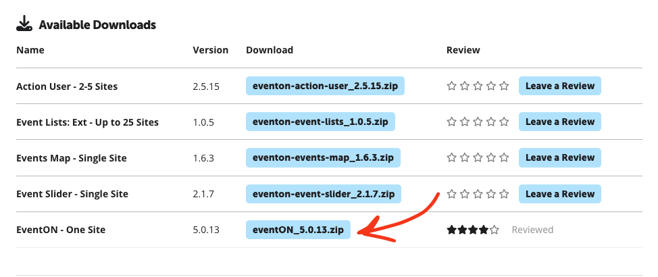Download eventon-events-map_1.6.3.zip file

pyautogui.click(x=323, y=158)
